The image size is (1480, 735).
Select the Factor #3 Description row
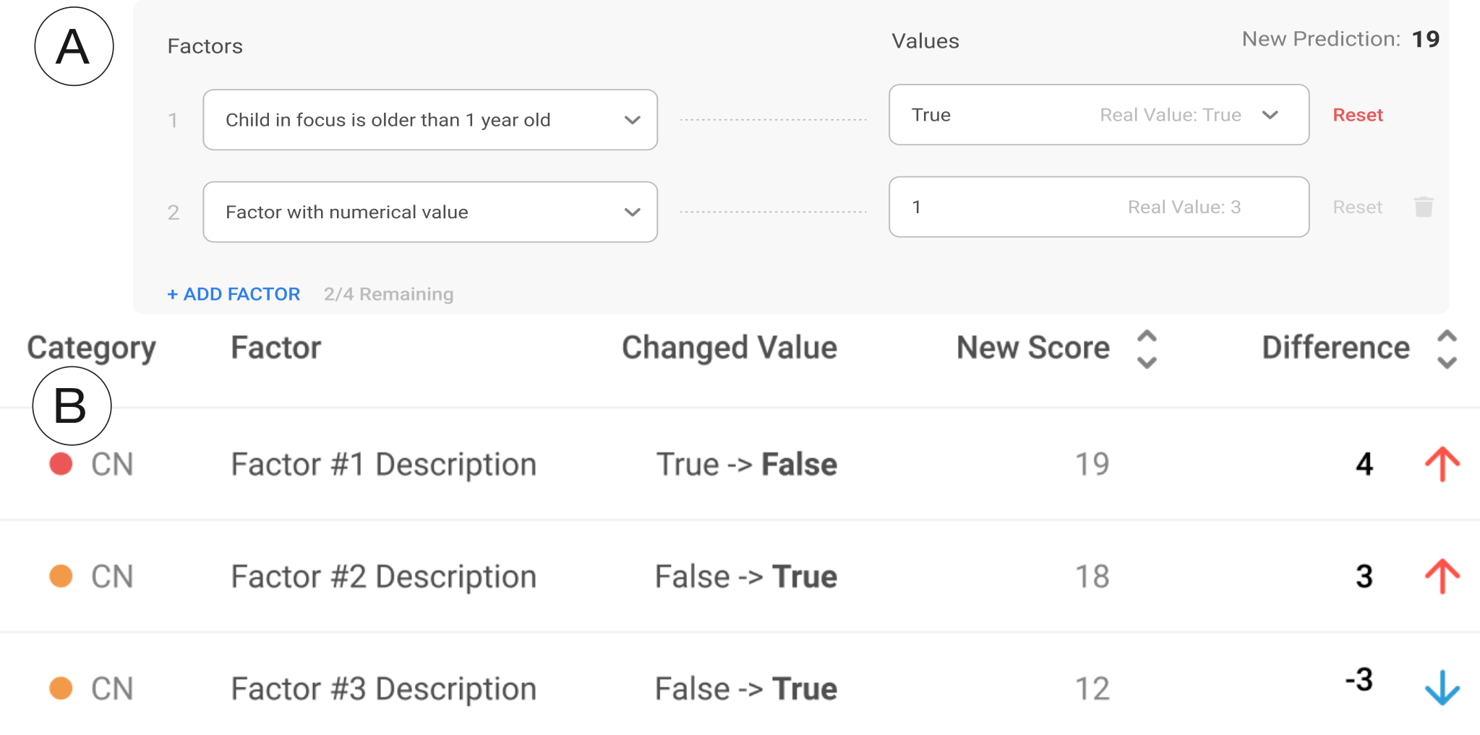(x=740, y=688)
